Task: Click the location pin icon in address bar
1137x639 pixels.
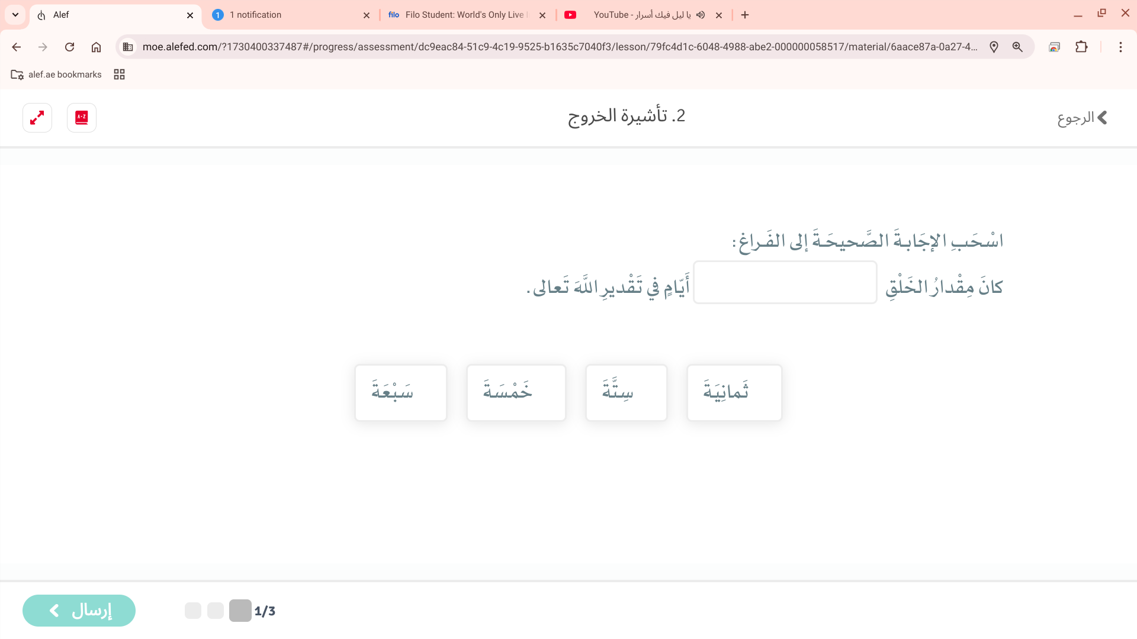Action: tap(994, 47)
